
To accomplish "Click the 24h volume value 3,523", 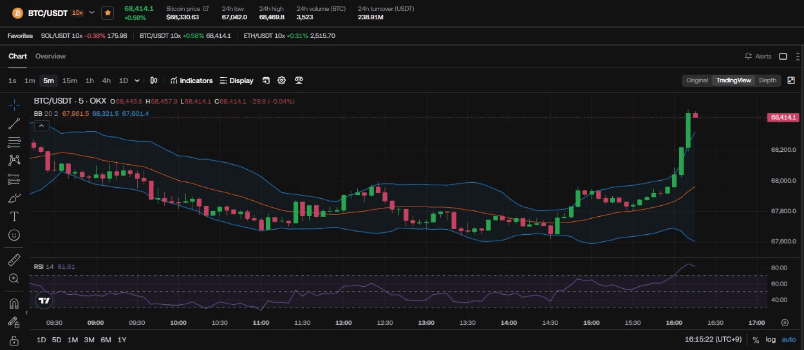I will [x=304, y=17].
